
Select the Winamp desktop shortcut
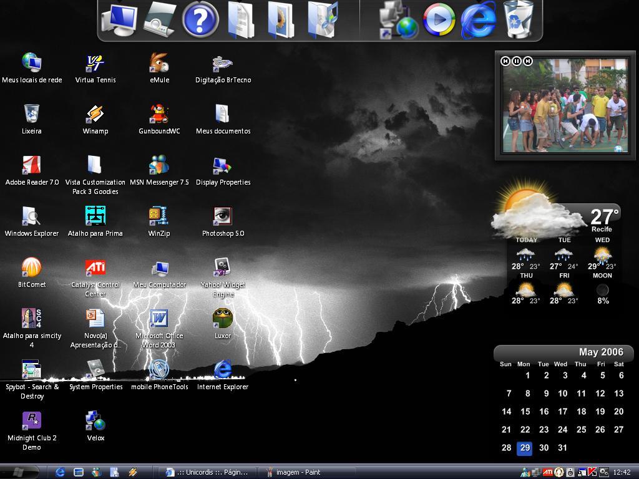tap(95, 119)
